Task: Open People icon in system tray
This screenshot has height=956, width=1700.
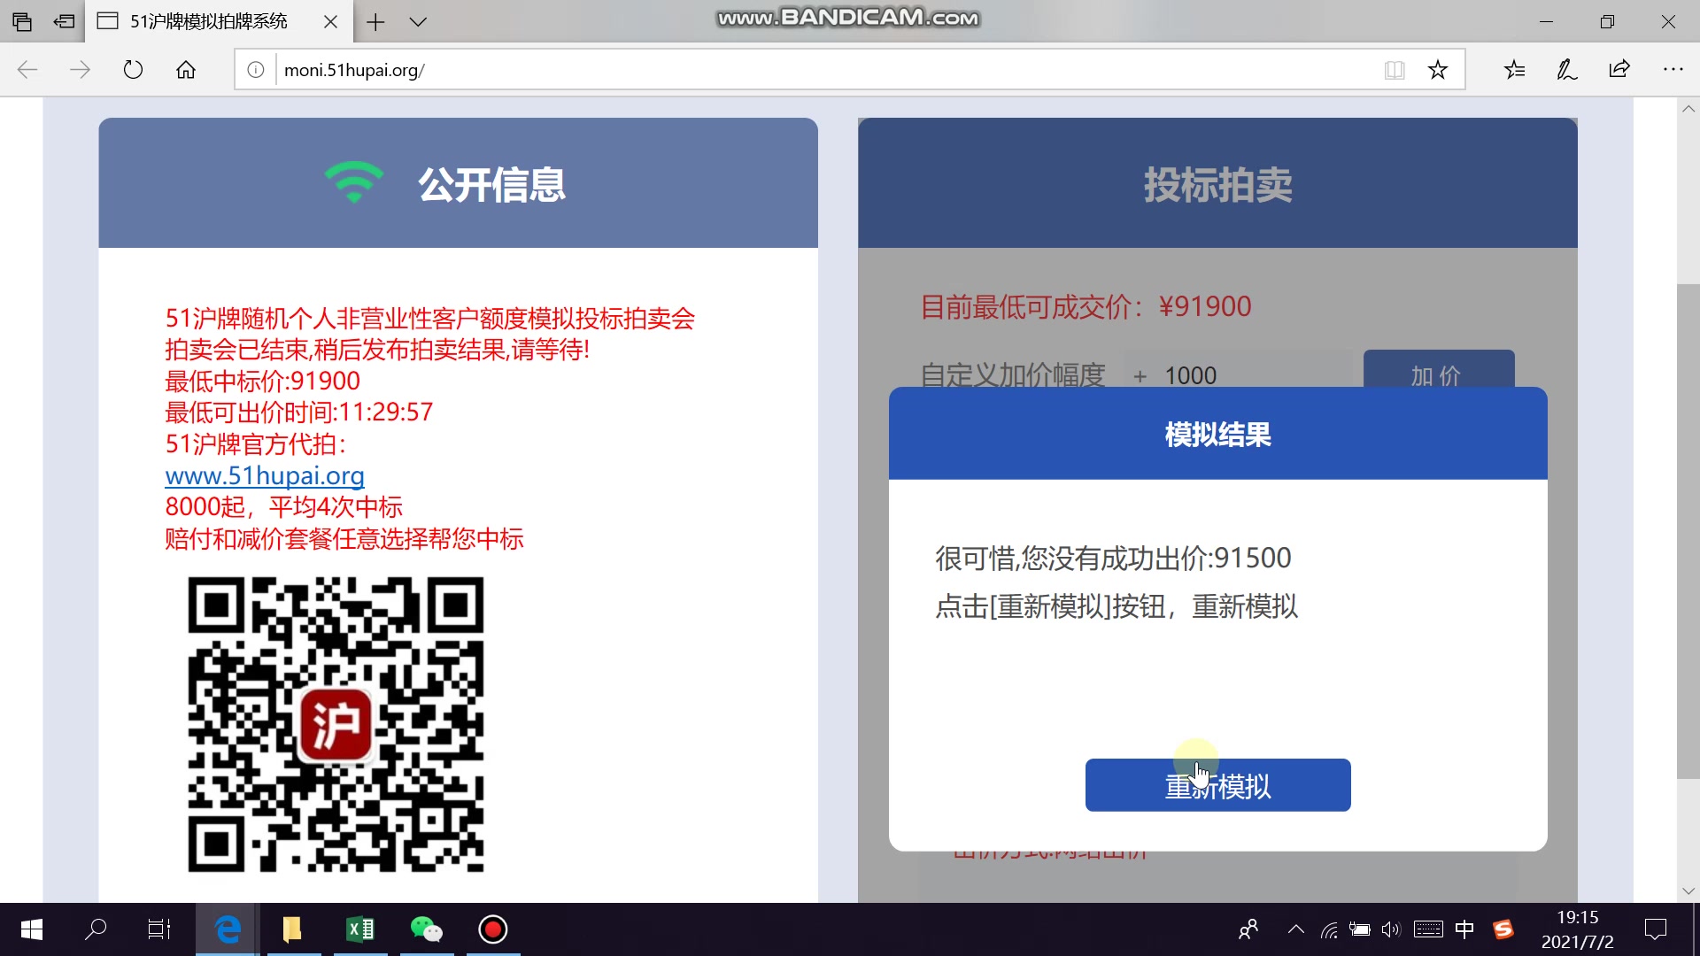Action: (1248, 929)
